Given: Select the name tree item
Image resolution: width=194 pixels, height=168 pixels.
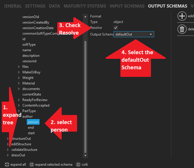Looking at the screenshot, I should [27, 50].
